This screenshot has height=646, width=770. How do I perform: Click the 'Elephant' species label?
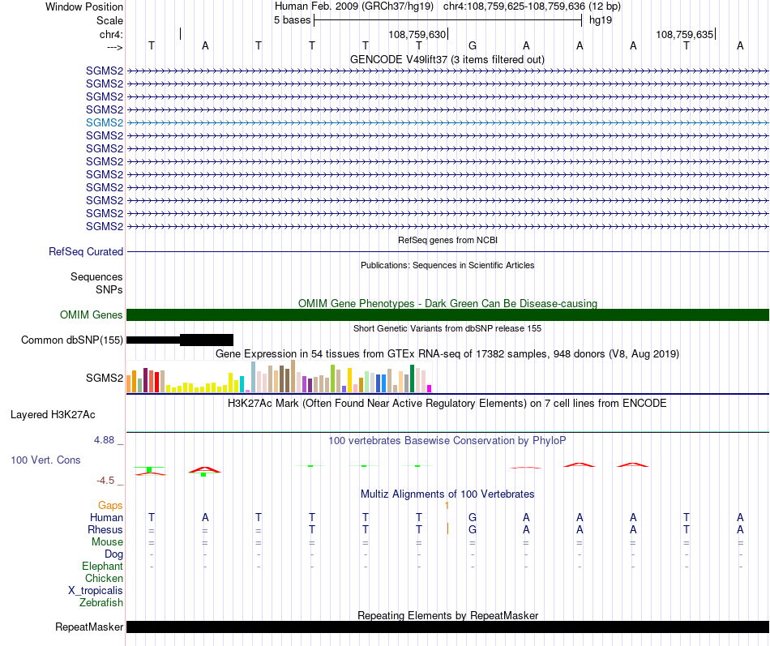pos(102,566)
